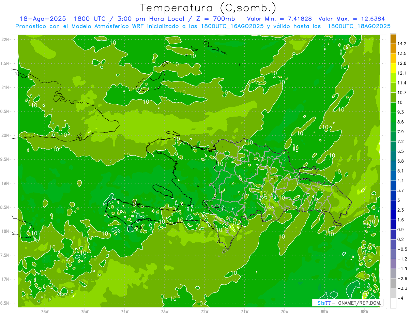Click the '18N' latitude label
The width and height of the screenshot is (409, 316).
pos(6,231)
